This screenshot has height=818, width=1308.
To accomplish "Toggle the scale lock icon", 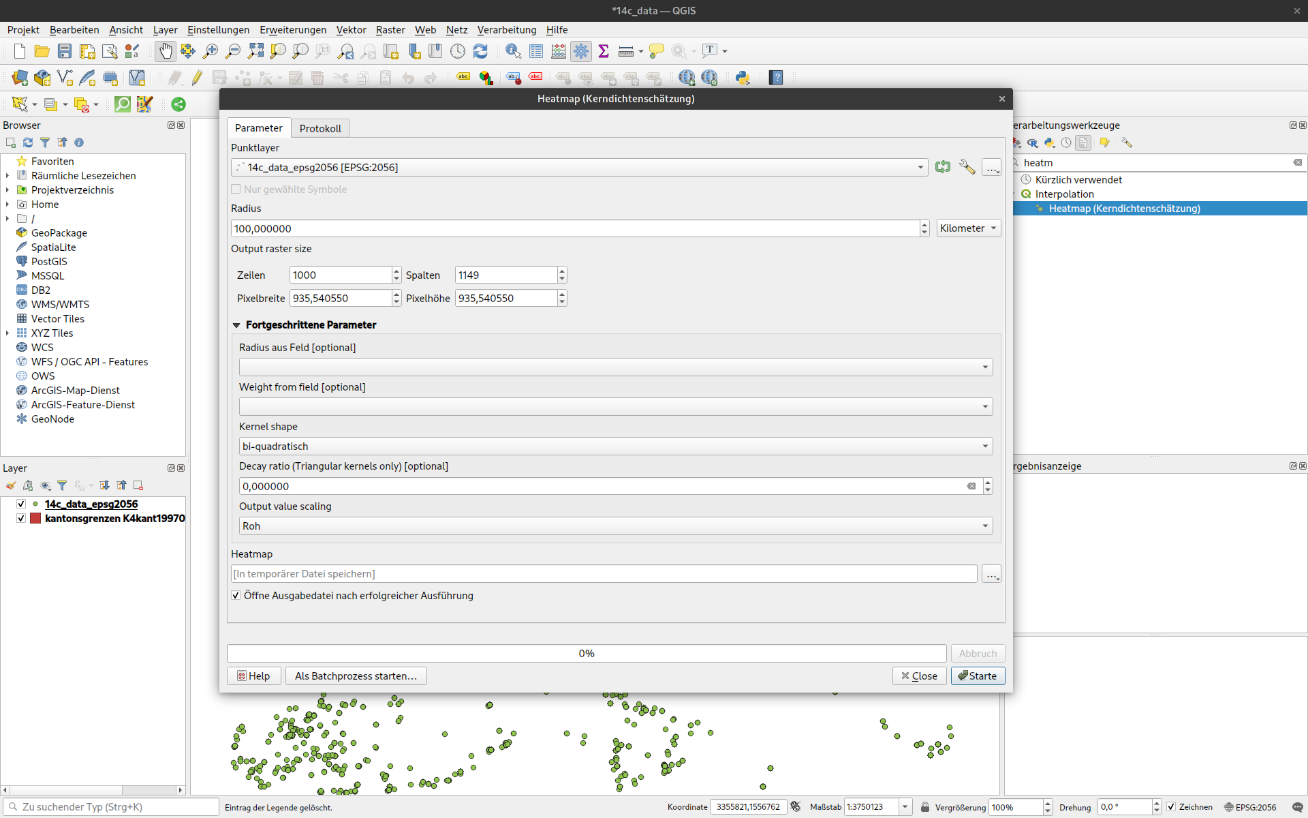I will click(x=925, y=807).
